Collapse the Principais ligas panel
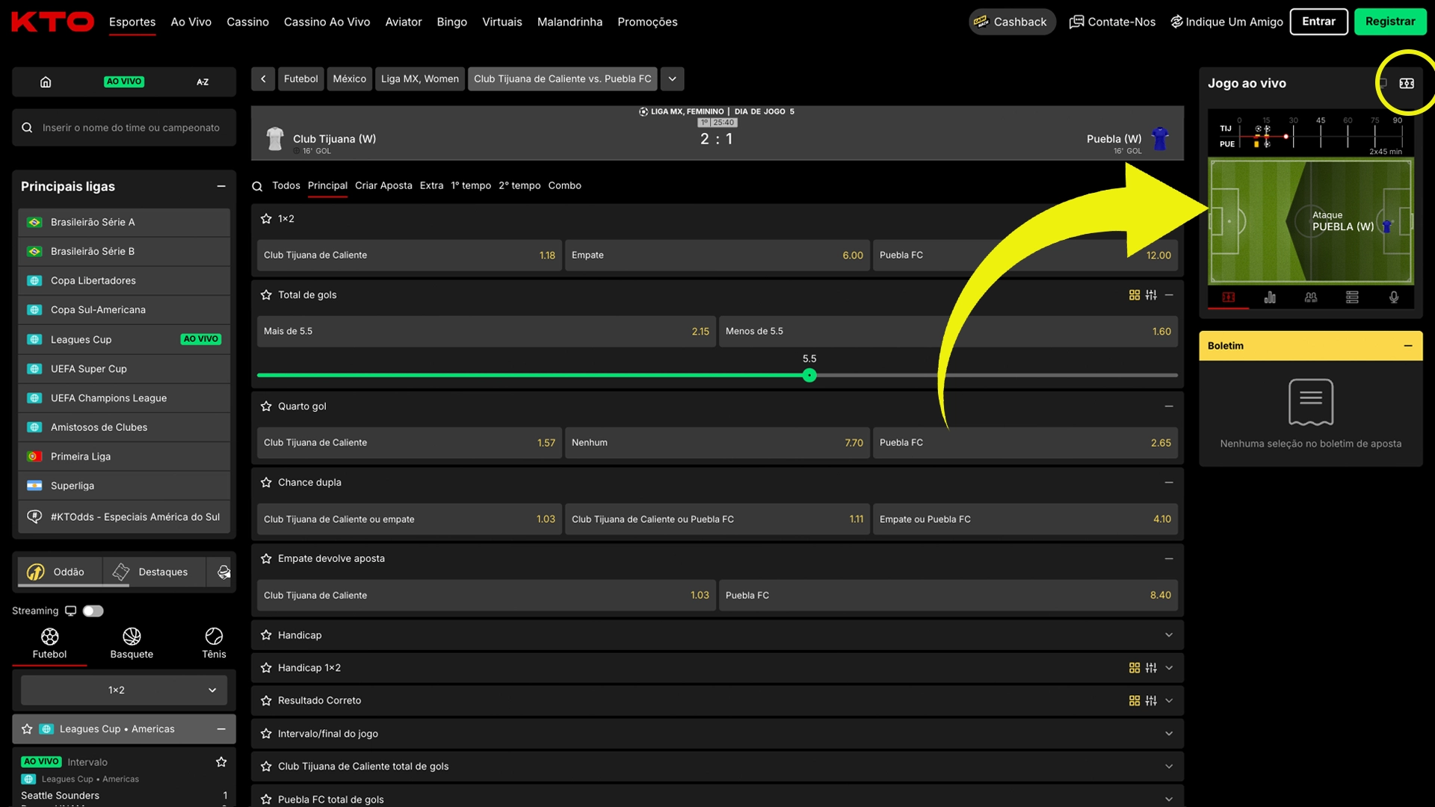This screenshot has width=1435, height=807. point(221,187)
